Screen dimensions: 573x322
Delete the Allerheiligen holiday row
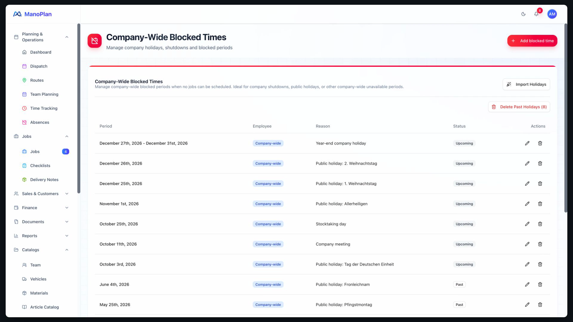pos(540,204)
